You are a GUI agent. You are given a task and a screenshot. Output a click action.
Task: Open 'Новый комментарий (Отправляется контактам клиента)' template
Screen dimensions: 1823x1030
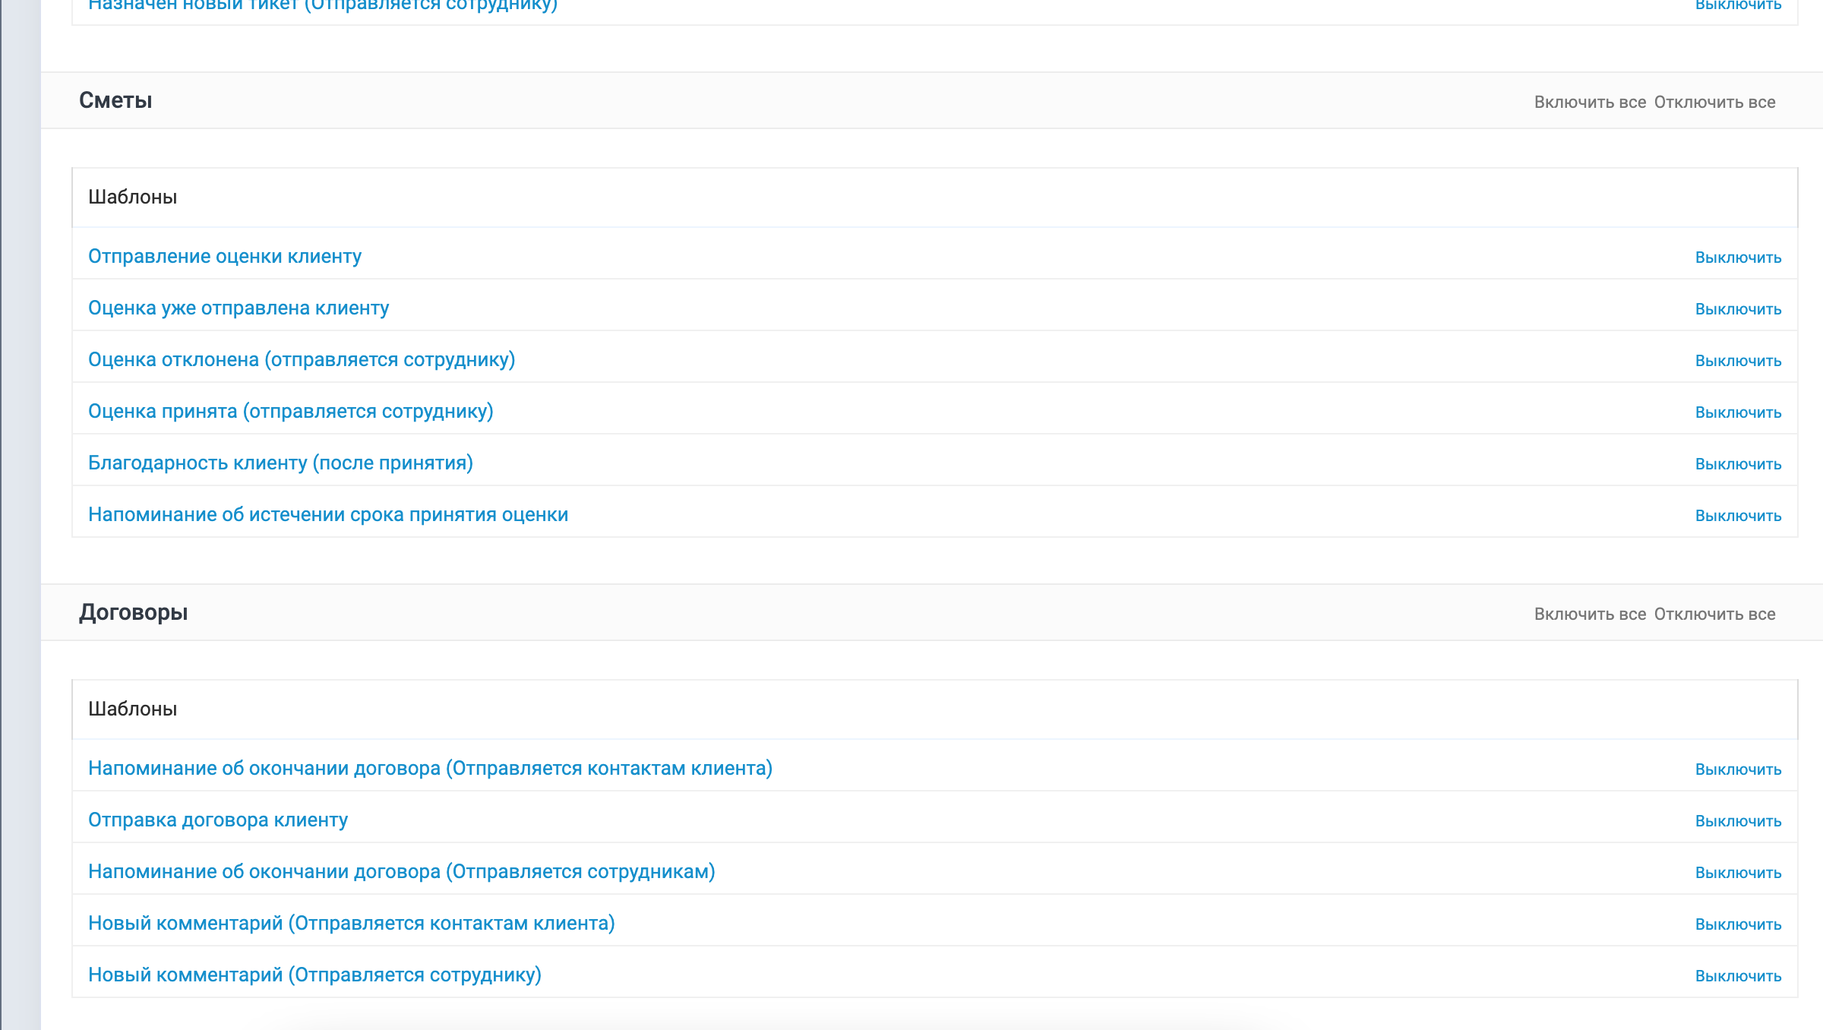pyautogui.click(x=352, y=924)
